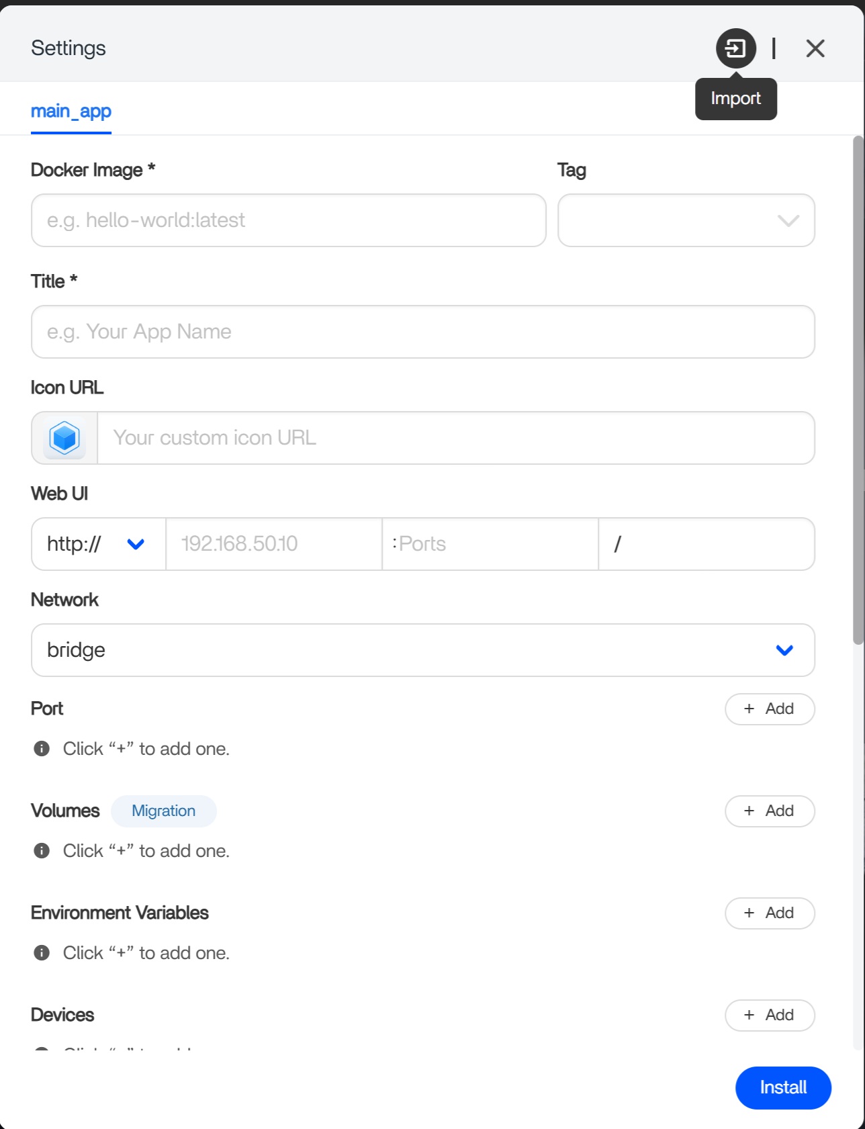Open the Tag dropdown
865x1129 pixels.
click(686, 220)
